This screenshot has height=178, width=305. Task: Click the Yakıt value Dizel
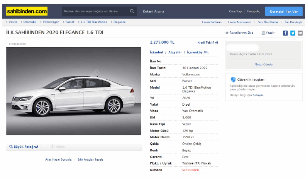coord(186,104)
